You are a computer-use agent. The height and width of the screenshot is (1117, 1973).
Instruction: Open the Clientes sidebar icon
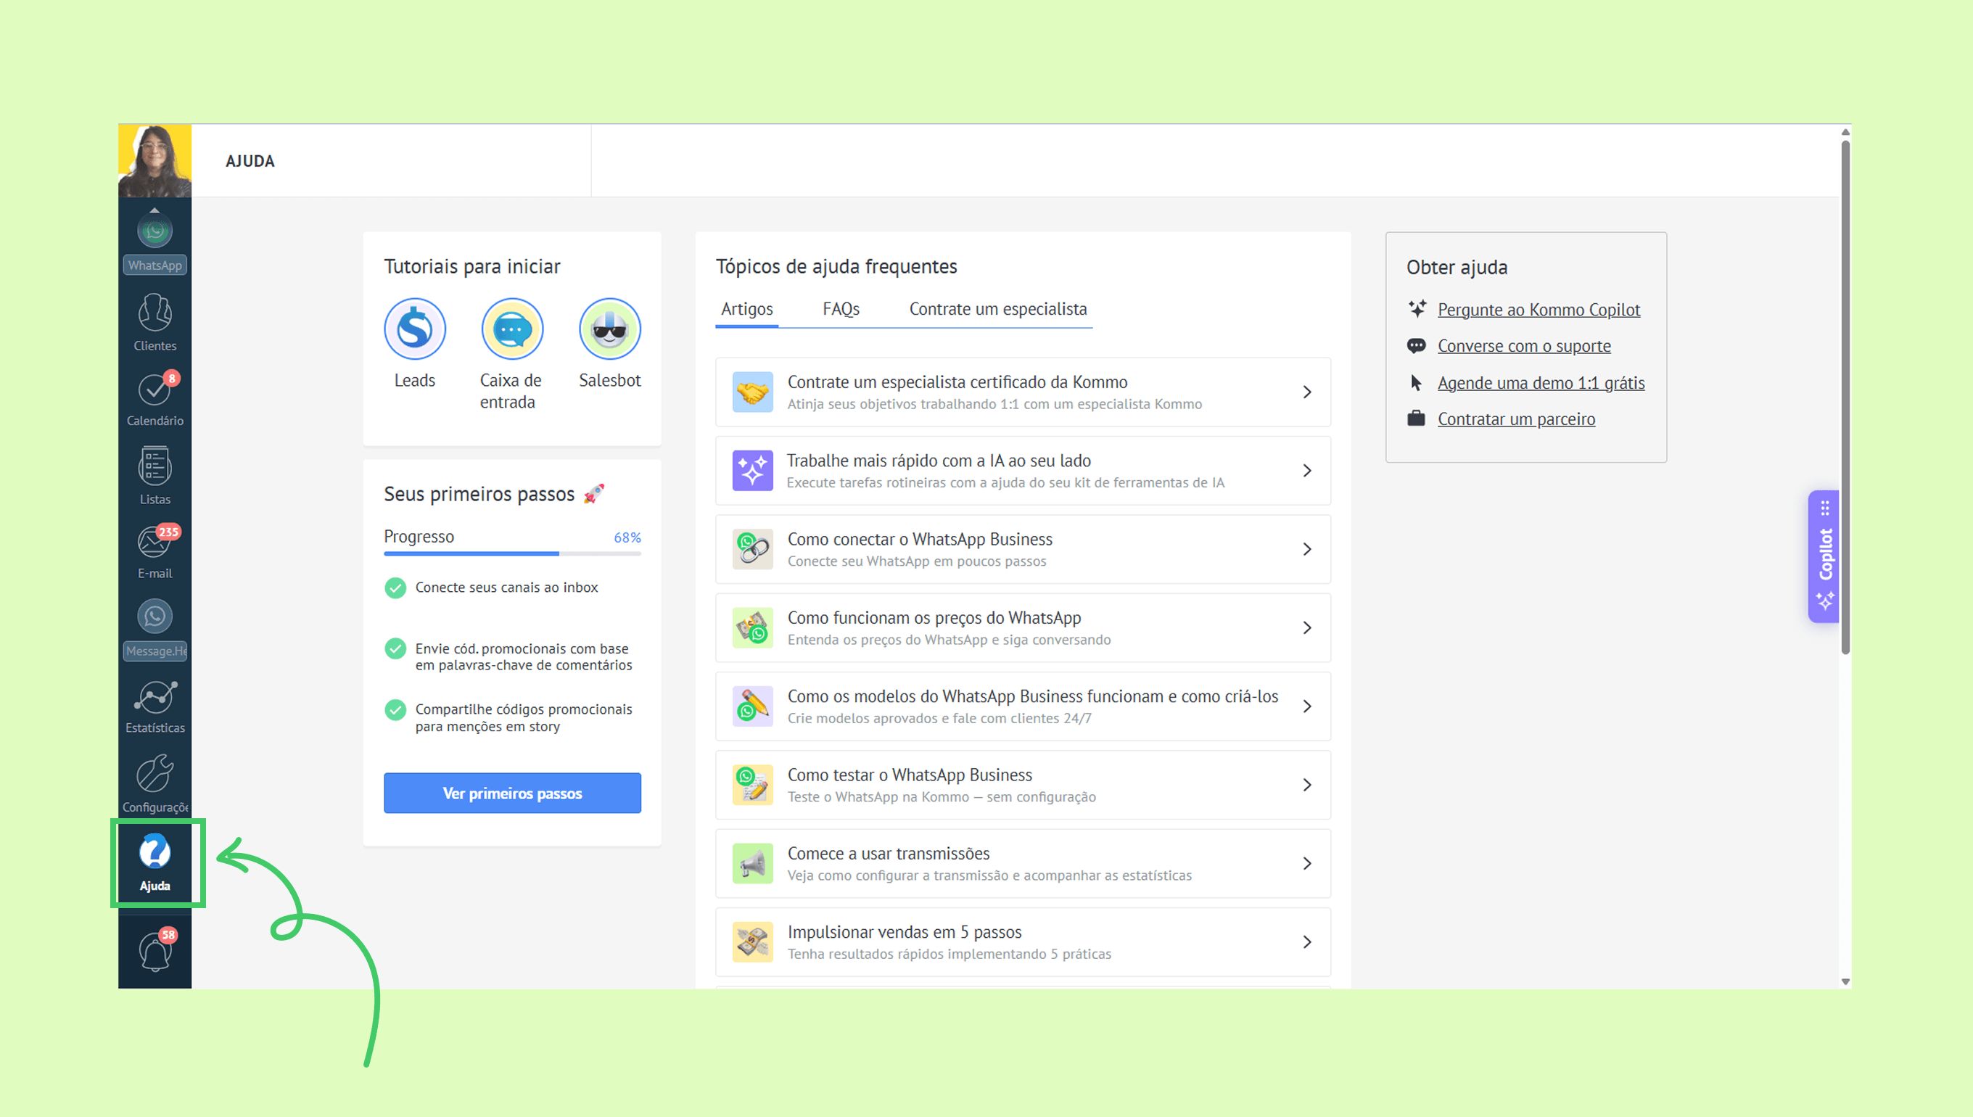tap(155, 313)
